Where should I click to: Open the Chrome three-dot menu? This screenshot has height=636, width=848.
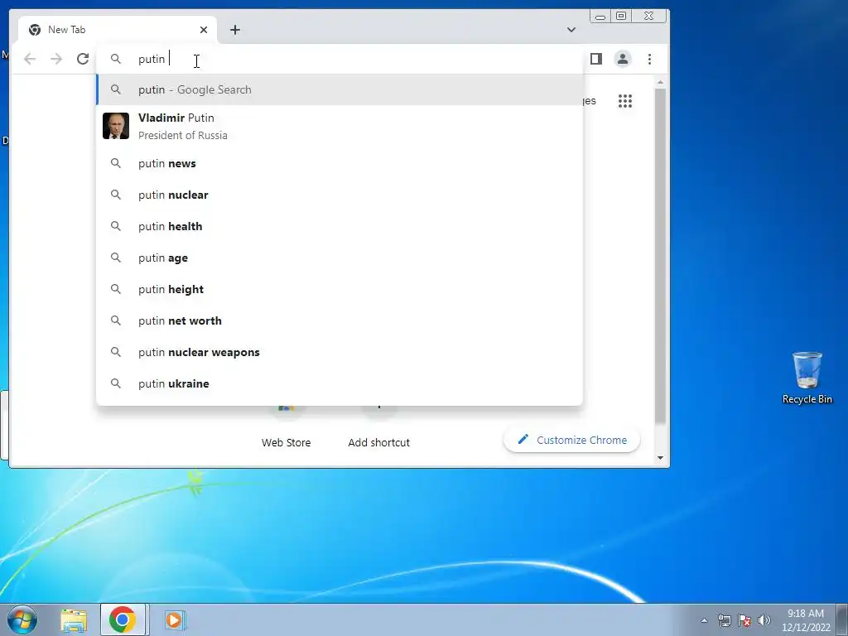(x=649, y=59)
